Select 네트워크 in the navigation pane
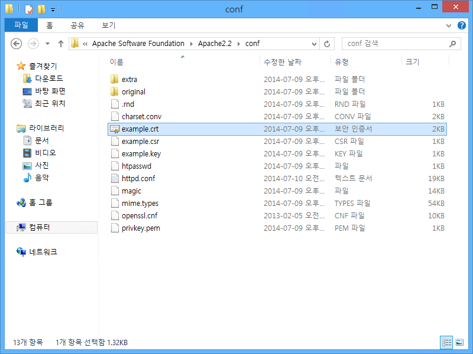Viewport: 473px width, 354px height. pos(43,252)
